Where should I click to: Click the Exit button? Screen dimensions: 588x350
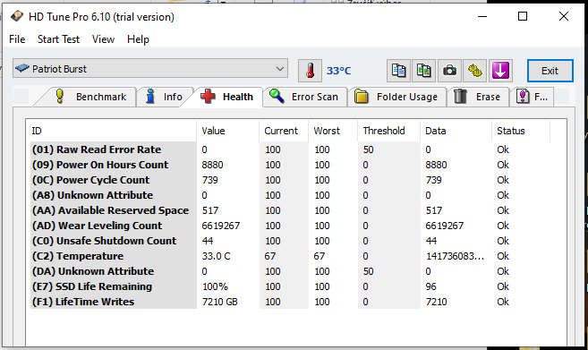click(550, 71)
